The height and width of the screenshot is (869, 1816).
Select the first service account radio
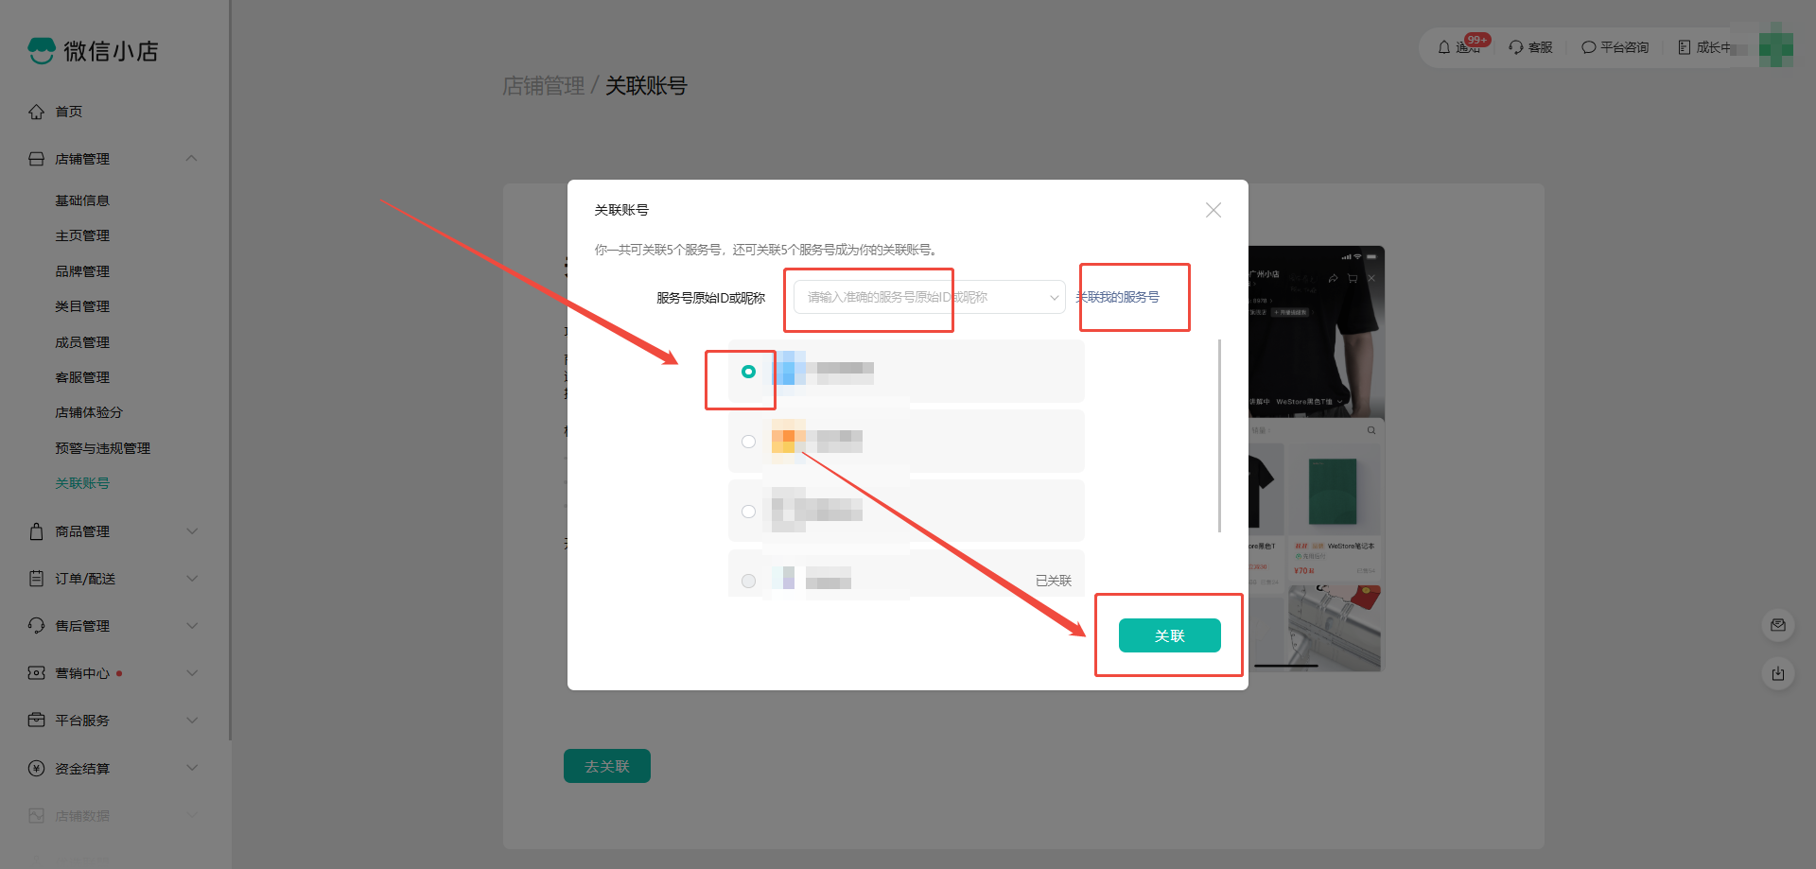748,372
